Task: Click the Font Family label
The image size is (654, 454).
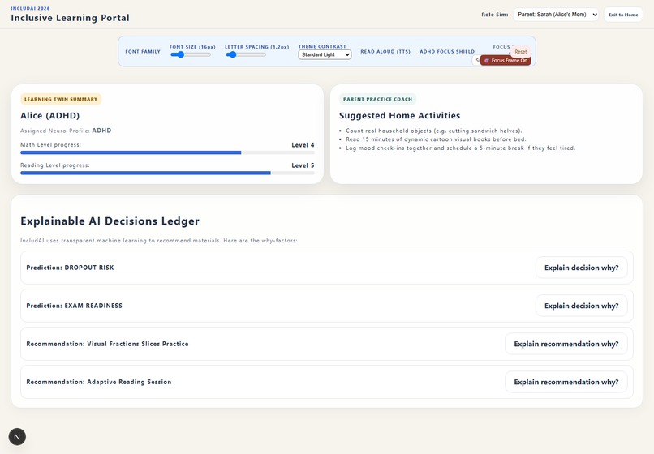Action: 143,52
